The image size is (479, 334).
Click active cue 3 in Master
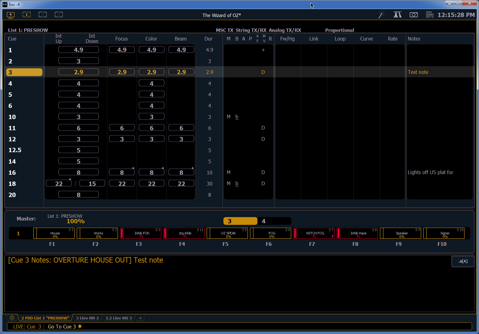(x=240, y=221)
